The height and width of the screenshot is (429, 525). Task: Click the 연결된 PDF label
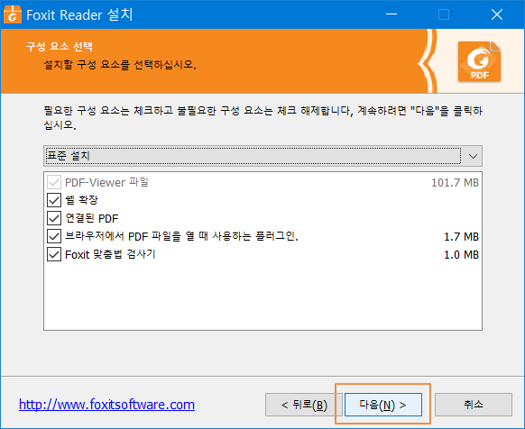click(92, 218)
